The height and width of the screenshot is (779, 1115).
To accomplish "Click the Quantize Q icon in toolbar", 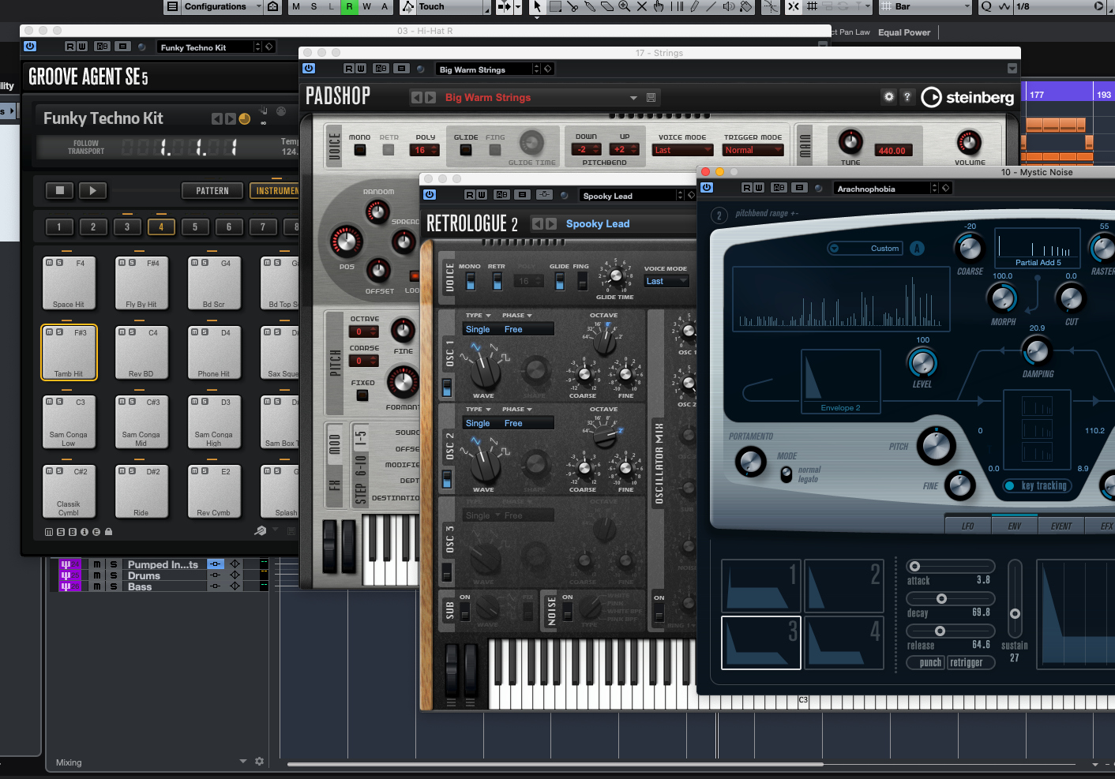I will [986, 6].
